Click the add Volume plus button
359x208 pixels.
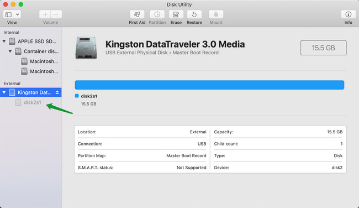coord(45,14)
